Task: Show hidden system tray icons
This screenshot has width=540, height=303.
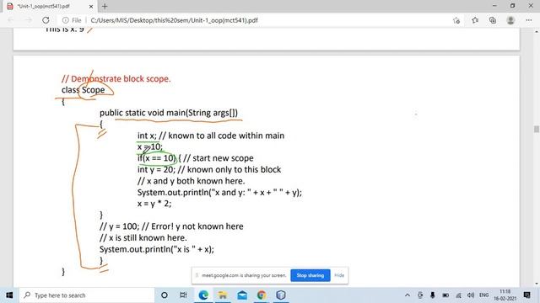Action: tap(408, 295)
